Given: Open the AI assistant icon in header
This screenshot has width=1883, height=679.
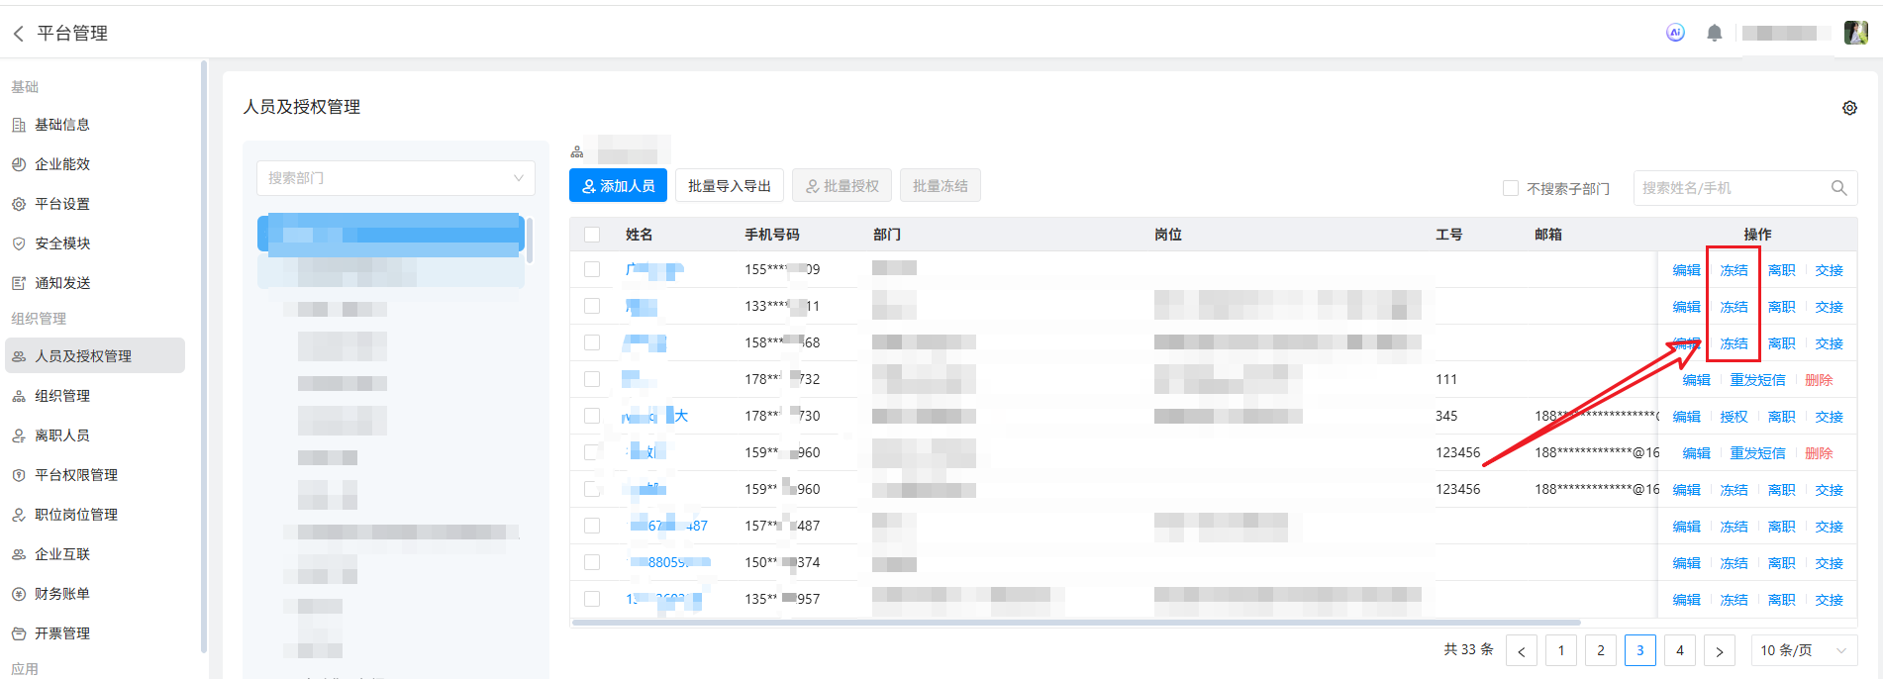Looking at the screenshot, I should tap(1675, 33).
